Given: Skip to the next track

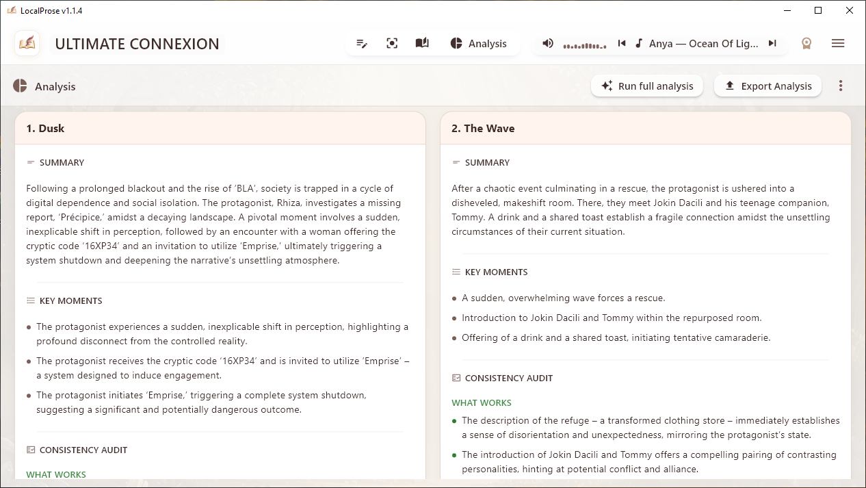Looking at the screenshot, I should [x=773, y=42].
